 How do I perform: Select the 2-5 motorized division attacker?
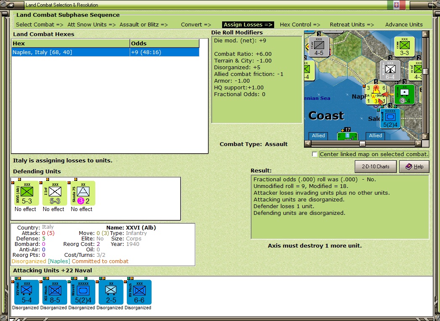111,292
